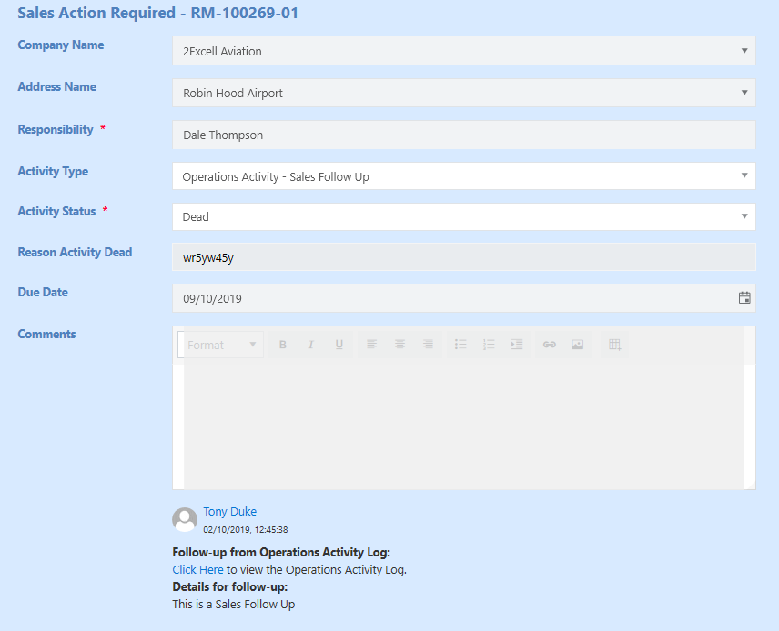Click the Responsibility label

point(56,130)
